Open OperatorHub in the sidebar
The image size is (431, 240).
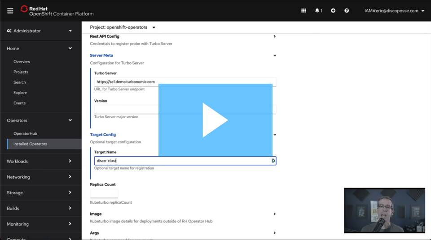pos(25,133)
